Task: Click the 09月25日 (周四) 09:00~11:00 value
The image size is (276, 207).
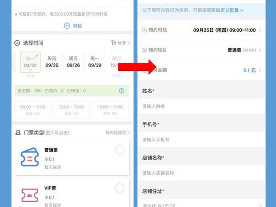Action: [x=225, y=30]
